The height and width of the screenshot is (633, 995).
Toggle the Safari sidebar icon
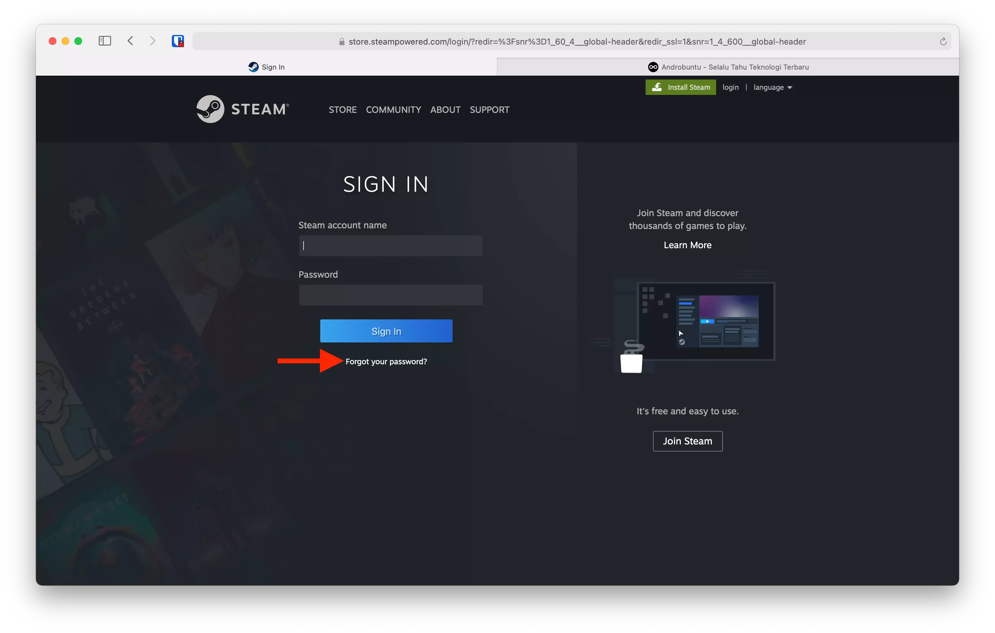coord(105,41)
